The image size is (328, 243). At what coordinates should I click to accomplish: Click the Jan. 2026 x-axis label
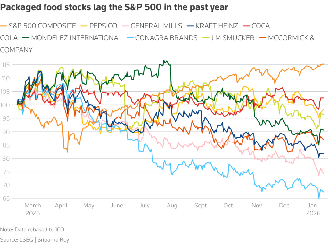point(314,209)
